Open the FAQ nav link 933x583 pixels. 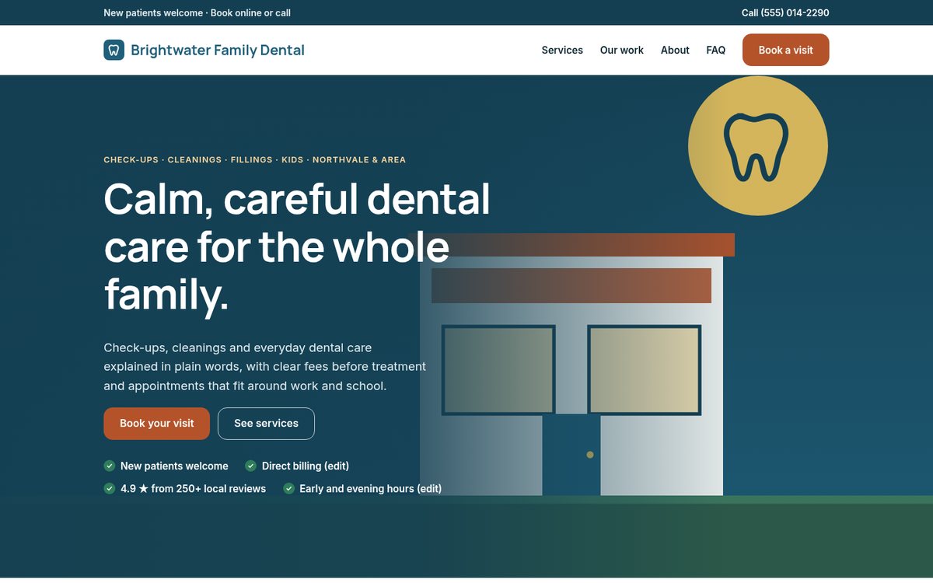point(715,50)
